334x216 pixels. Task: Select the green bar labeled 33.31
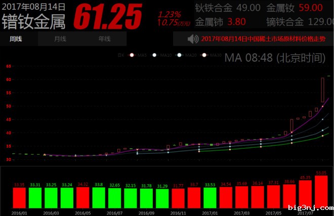(x=35, y=194)
